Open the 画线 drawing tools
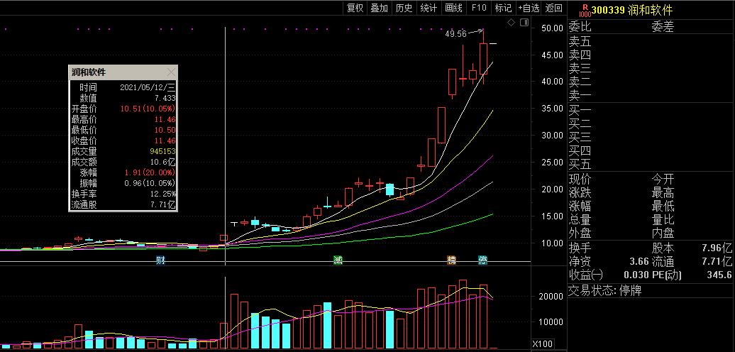Screen dimensions: 735x352 [453, 8]
